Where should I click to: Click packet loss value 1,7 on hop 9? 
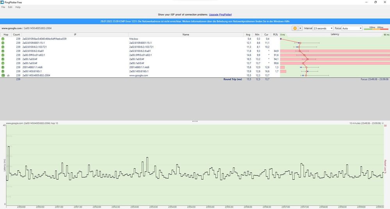tap(277, 71)
